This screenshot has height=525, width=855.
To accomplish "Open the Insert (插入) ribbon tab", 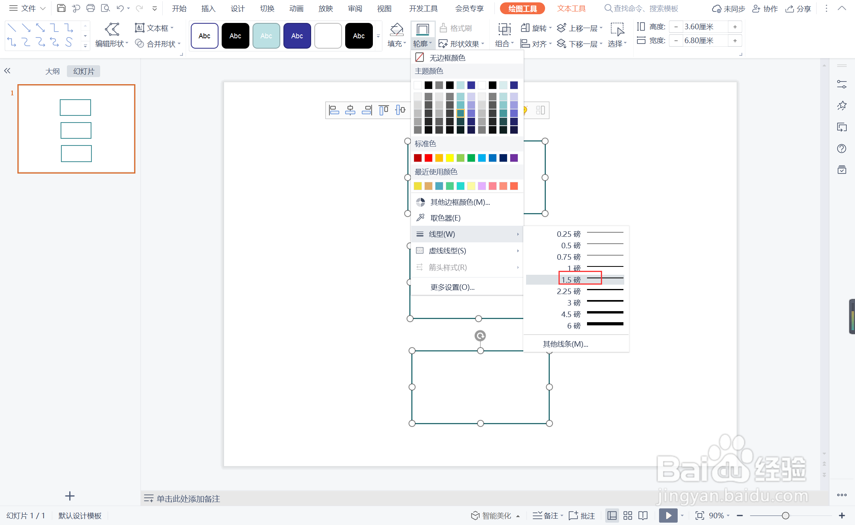I will point(208,9).
